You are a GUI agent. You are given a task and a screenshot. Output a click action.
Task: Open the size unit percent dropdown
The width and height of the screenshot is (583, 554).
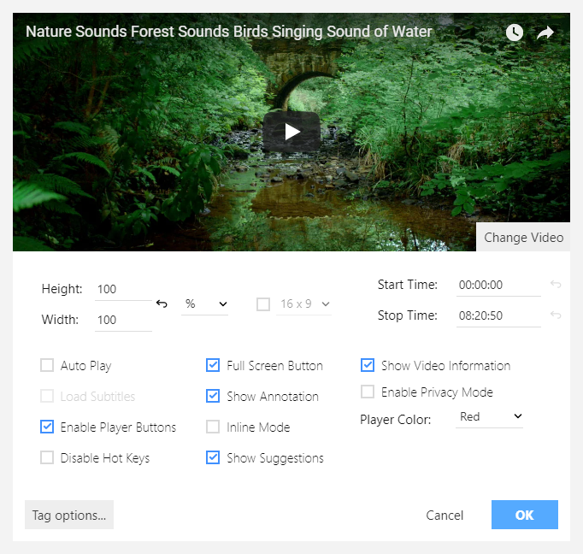coord(205,304)
